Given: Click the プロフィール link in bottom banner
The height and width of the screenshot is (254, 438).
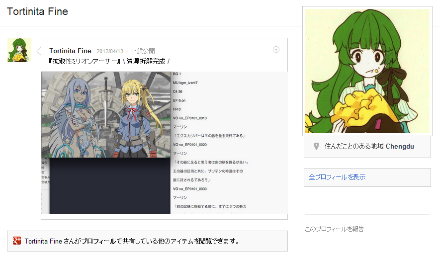Looking at the screenshot, I should (98, 241).
